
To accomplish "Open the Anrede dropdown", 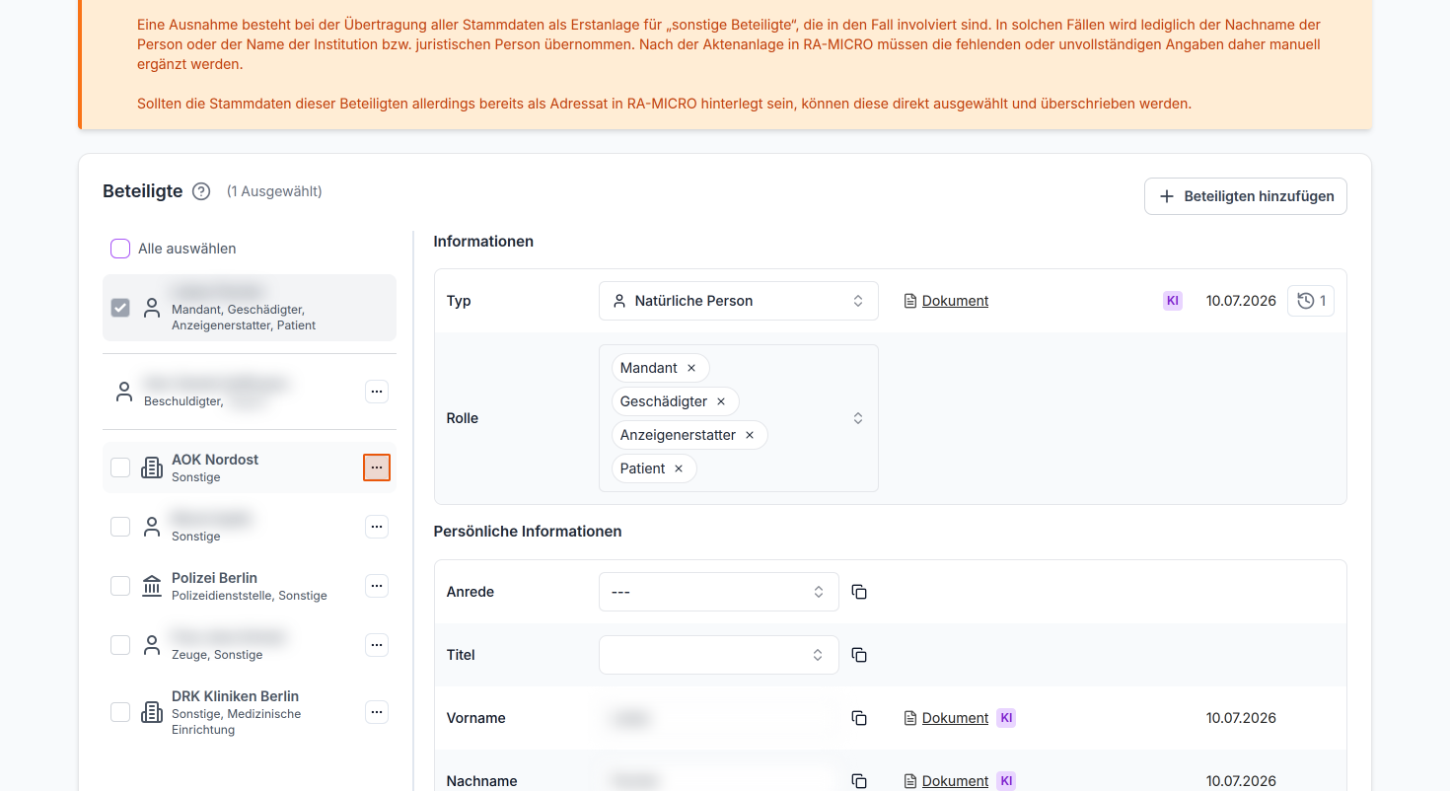I will tap(719, 592).
